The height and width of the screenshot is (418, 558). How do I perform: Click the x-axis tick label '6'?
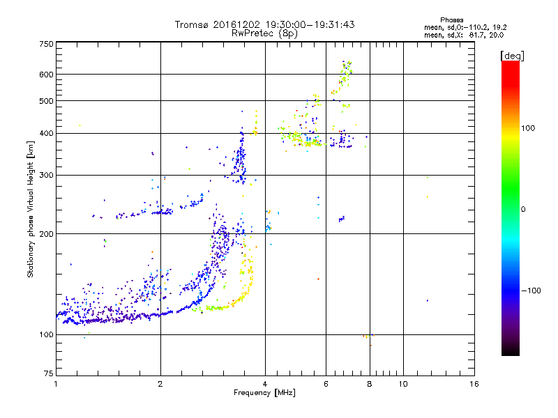326,384
